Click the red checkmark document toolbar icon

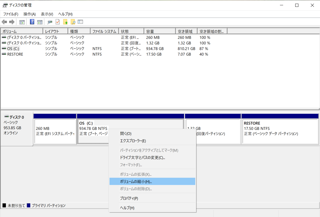pos(57,22)
